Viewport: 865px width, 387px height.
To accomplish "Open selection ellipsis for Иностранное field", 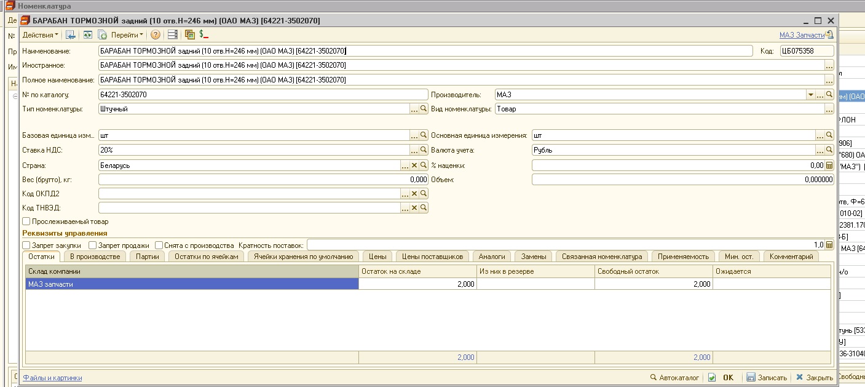I will pyautogui.click(x=829, y=65).
